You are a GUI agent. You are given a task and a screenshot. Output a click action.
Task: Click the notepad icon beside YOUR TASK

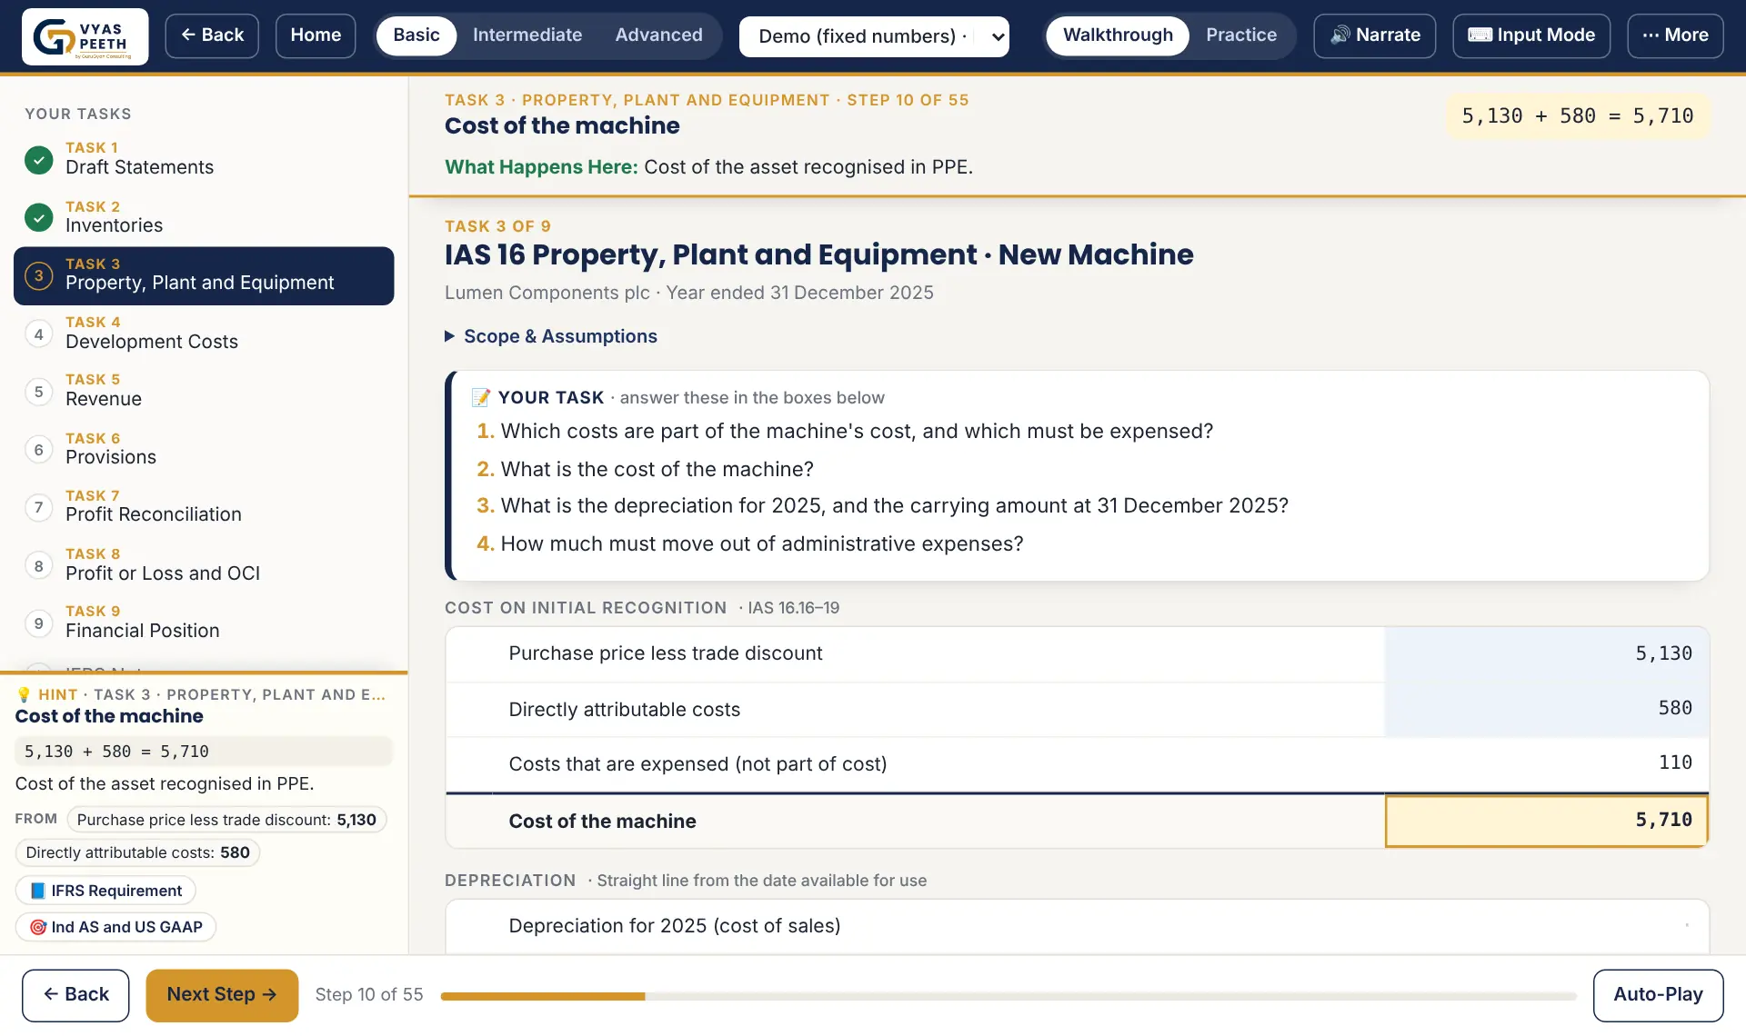pyautogui.click(x=481, y=397)
